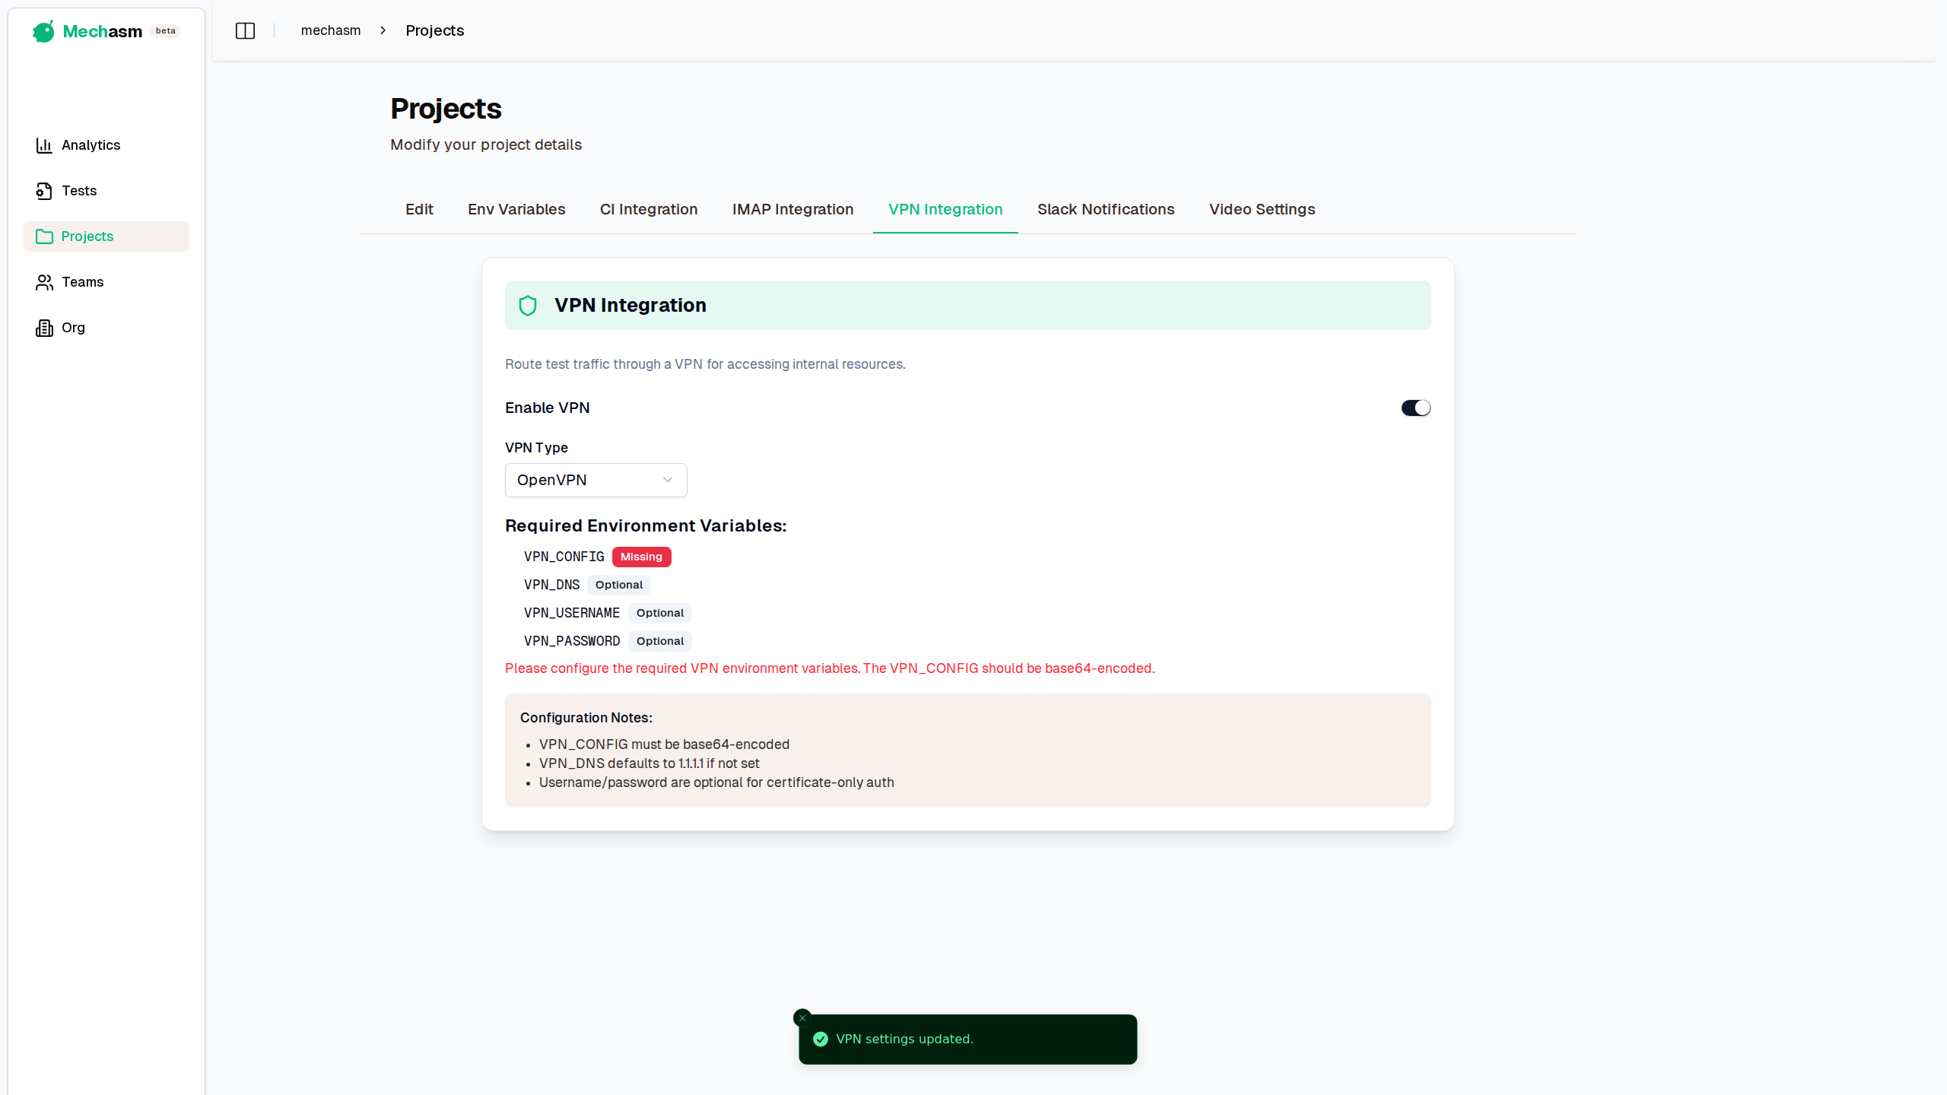1947x1095 pixels.
Task: Open the Env Variables section
Action: (516, 209)
